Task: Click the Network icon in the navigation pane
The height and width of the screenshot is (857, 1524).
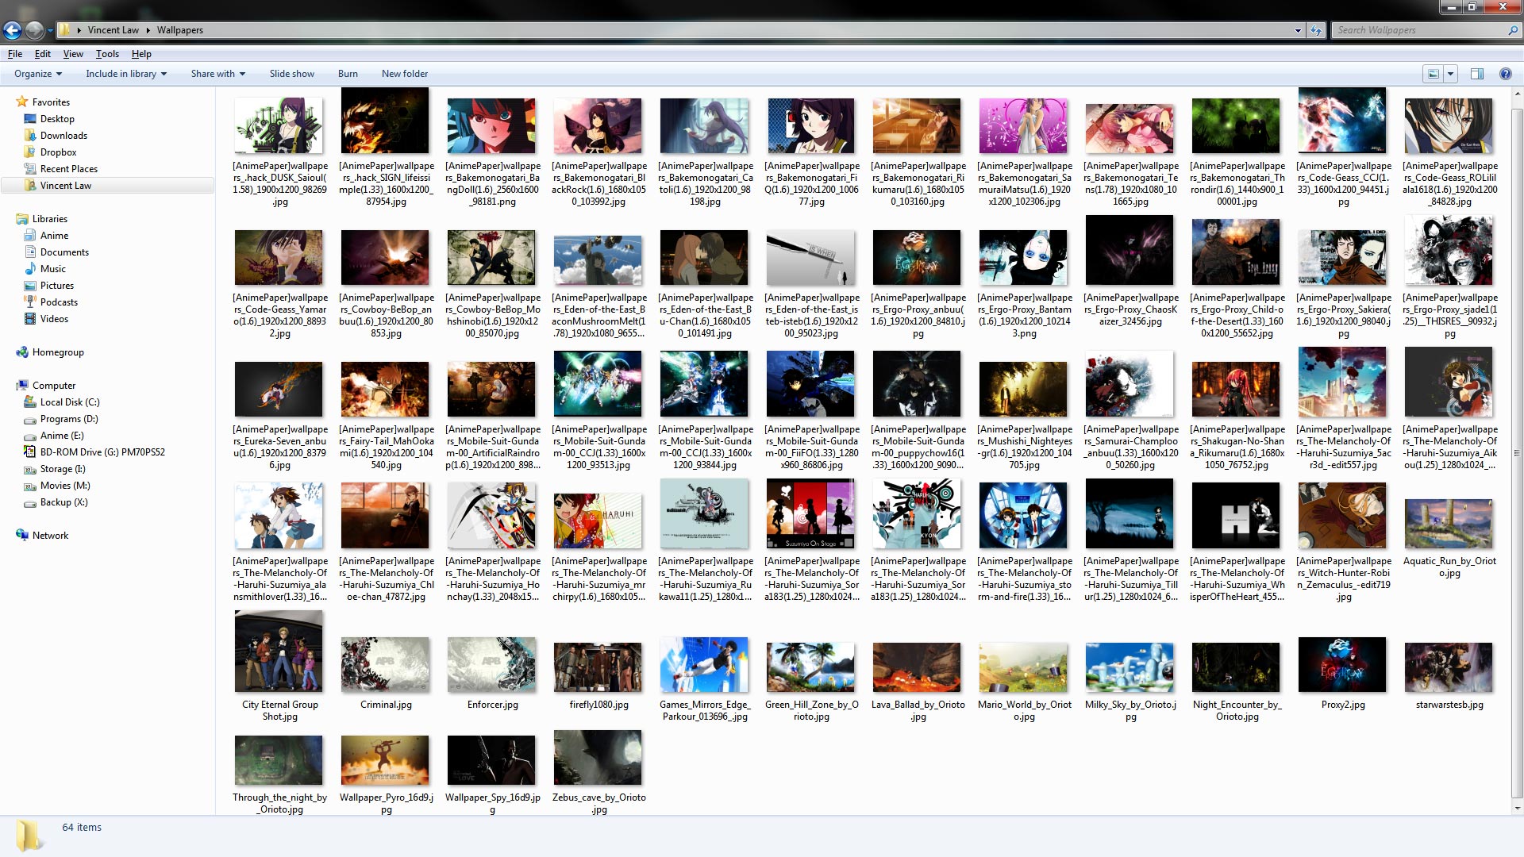Action: [x=22, y=536]
